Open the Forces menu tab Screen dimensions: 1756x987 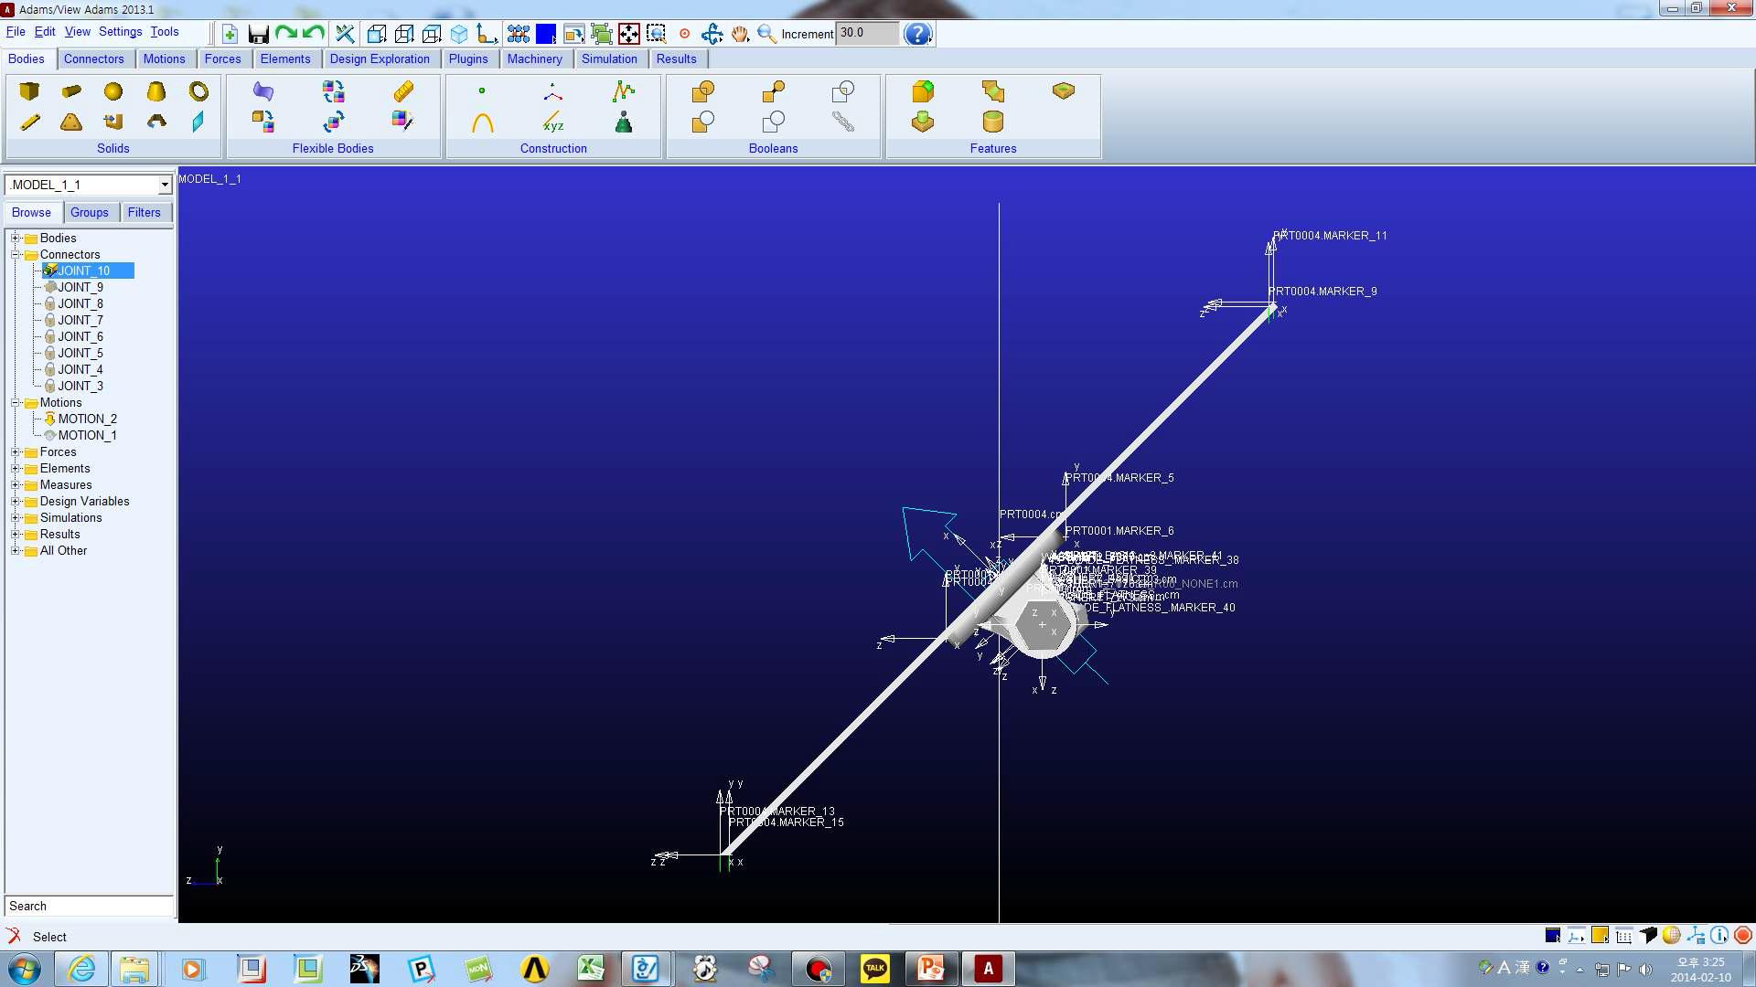[x=222, y=58]
